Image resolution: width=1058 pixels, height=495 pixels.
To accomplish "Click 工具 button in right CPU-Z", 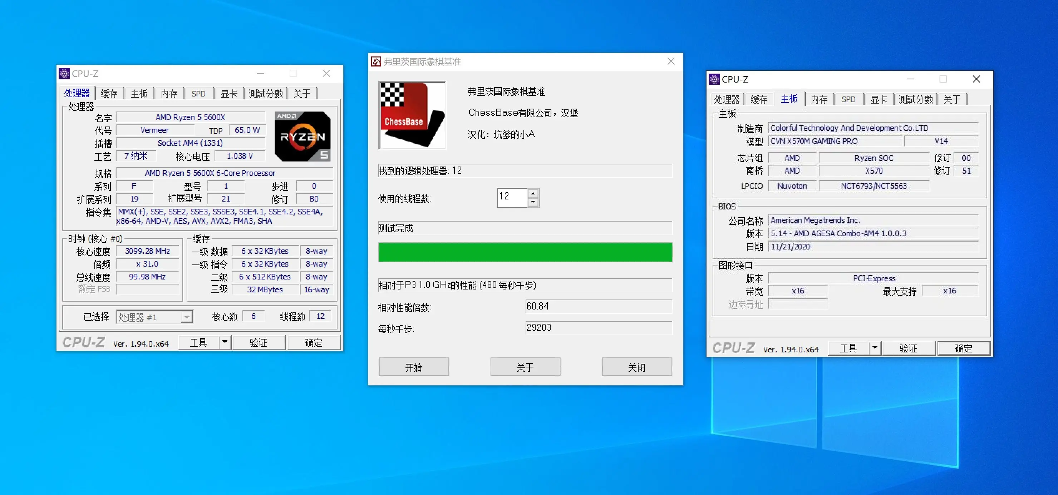I will click(x=848, y=348).
